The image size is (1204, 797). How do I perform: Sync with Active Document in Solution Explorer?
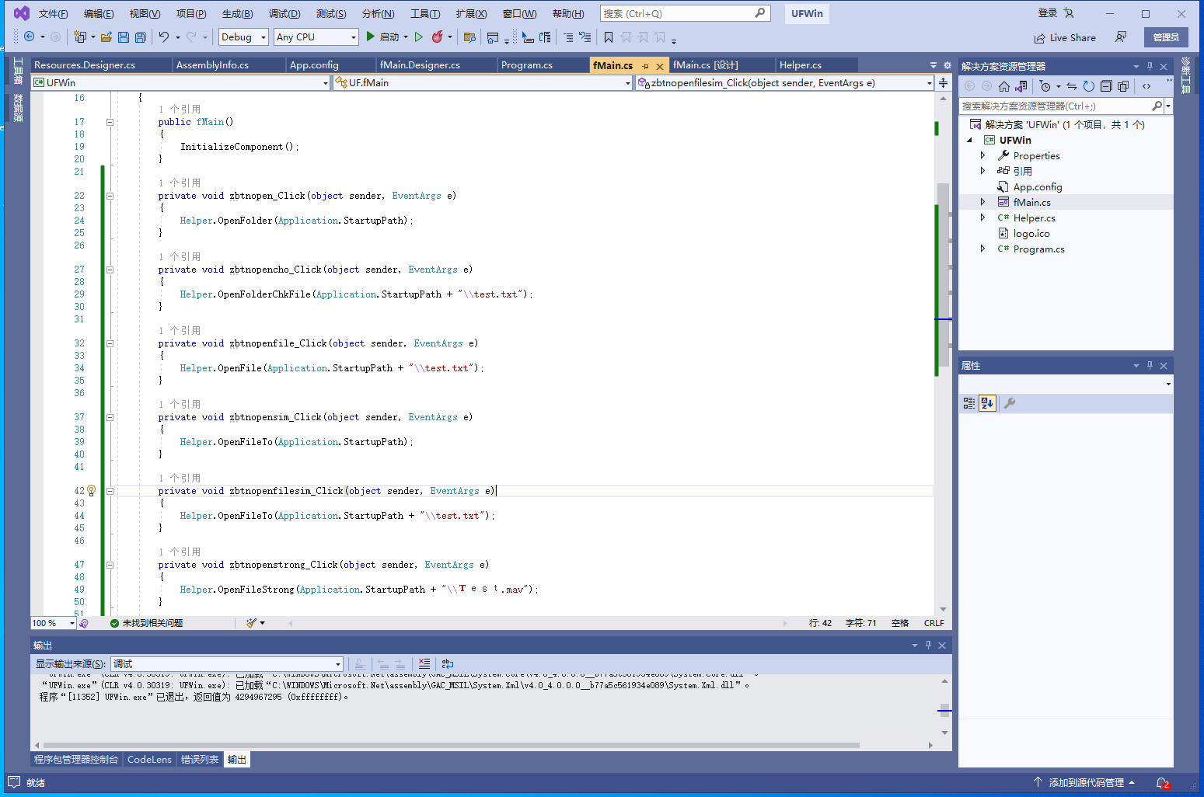click(1072, 86)
